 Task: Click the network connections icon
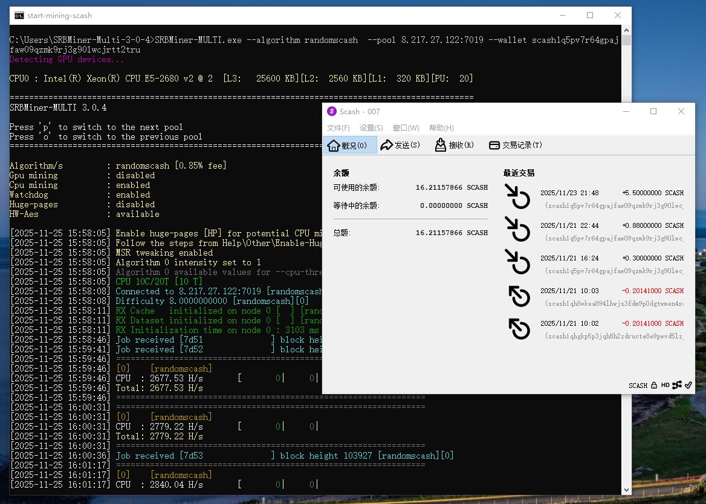[x=676, y=385]
